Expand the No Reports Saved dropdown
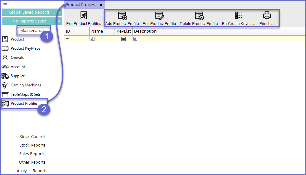 point(60,21)
